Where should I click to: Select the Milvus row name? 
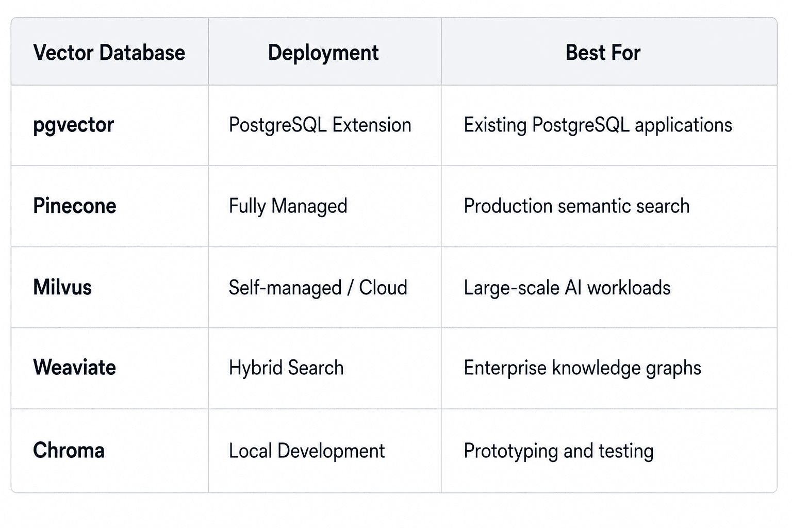click(62, 287)
